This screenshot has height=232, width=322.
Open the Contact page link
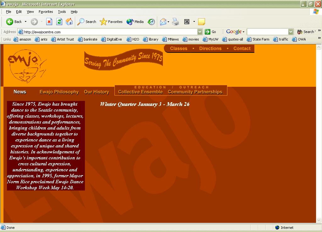point(242,48)
